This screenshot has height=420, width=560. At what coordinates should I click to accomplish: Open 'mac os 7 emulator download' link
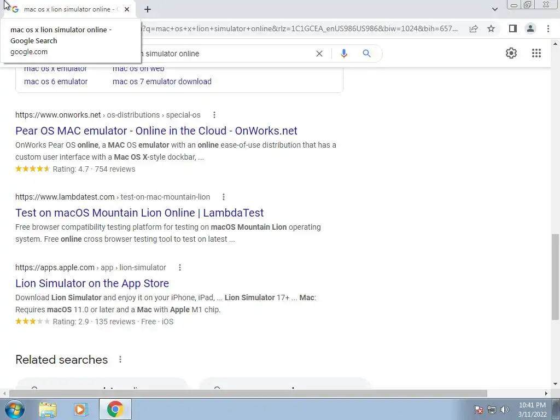click(162, 81)
